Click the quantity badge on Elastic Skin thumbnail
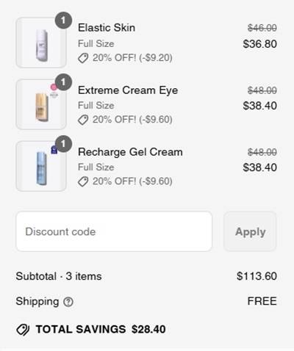 pyautogui.click(x=63, y=21)
